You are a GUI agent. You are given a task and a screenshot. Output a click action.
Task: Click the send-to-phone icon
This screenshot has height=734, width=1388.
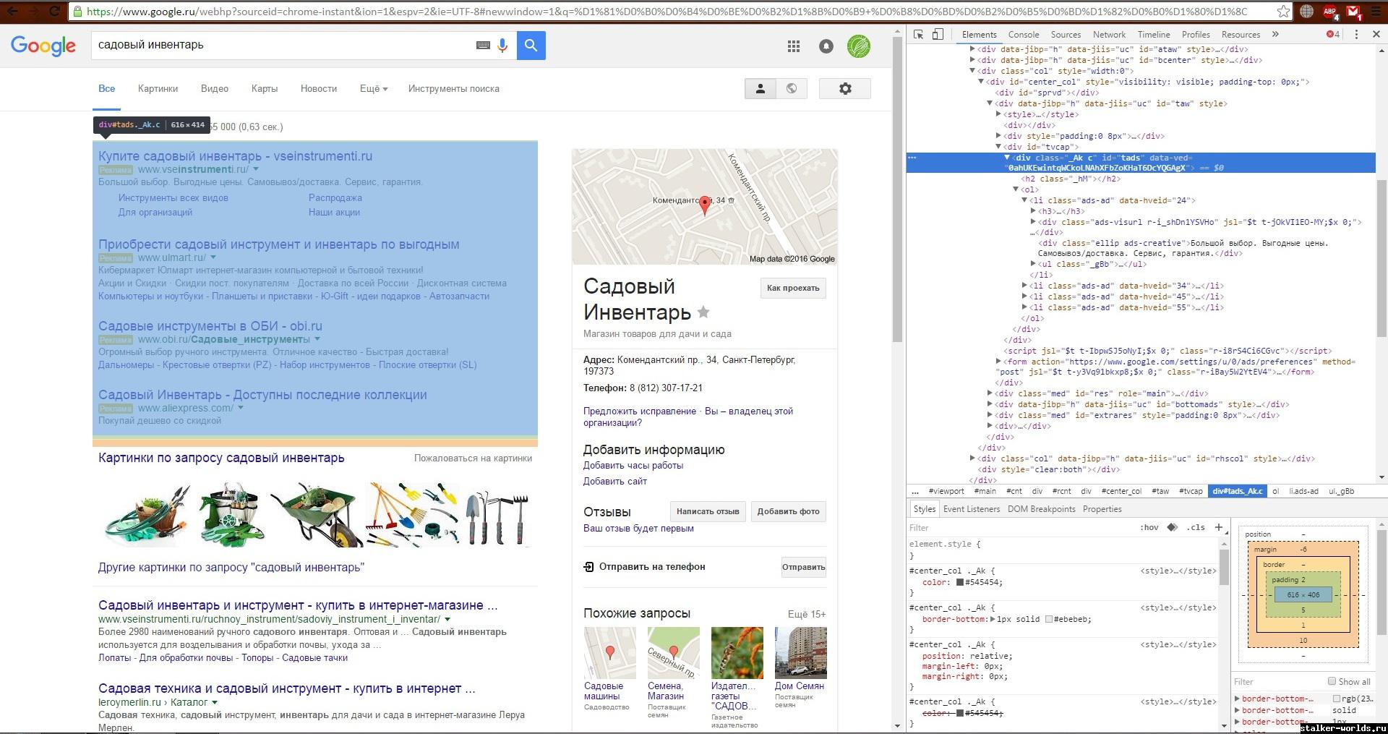[x=588, y=567]
